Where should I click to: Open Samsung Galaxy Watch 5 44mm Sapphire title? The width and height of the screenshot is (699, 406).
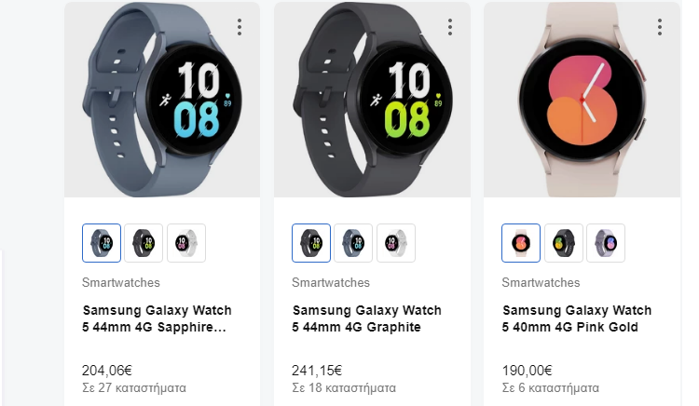157,318
